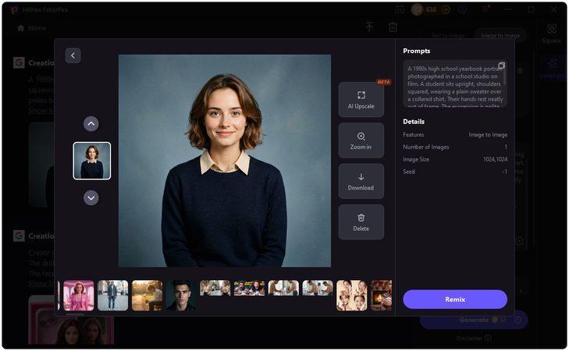The width and height of the screenshot is (569, 351).
Task: Click the trash icon in top toolbar
Action: click(x=393, y=27)
